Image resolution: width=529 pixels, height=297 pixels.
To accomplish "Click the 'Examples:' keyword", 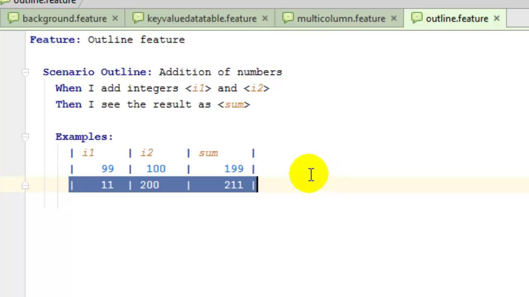I will coord(84,137).
